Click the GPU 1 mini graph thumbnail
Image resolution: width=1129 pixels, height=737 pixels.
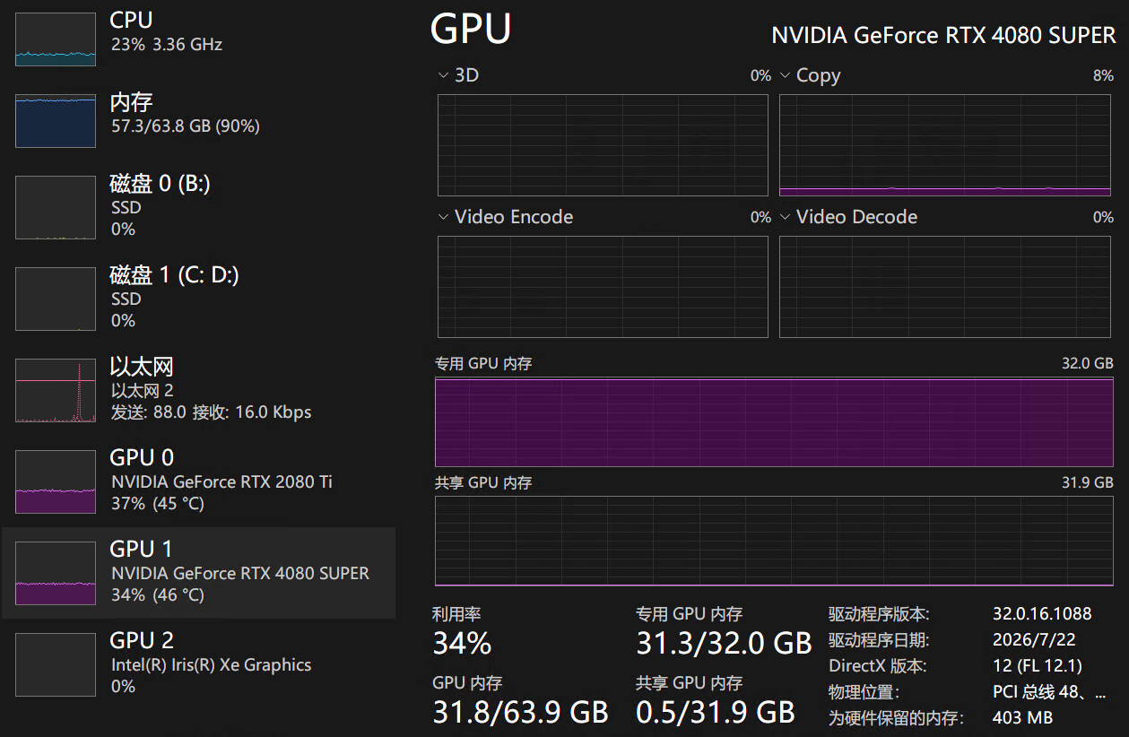coord(56,574)
